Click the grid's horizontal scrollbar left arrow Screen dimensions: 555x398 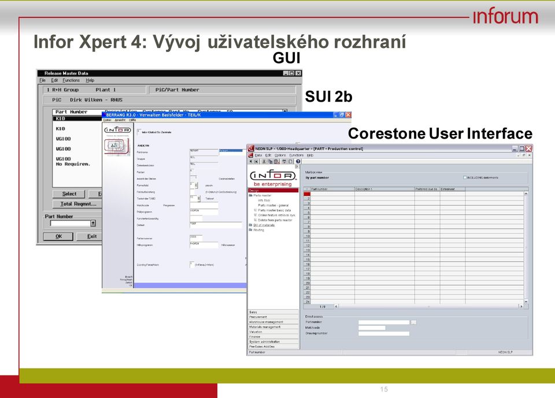click(336, 306)
